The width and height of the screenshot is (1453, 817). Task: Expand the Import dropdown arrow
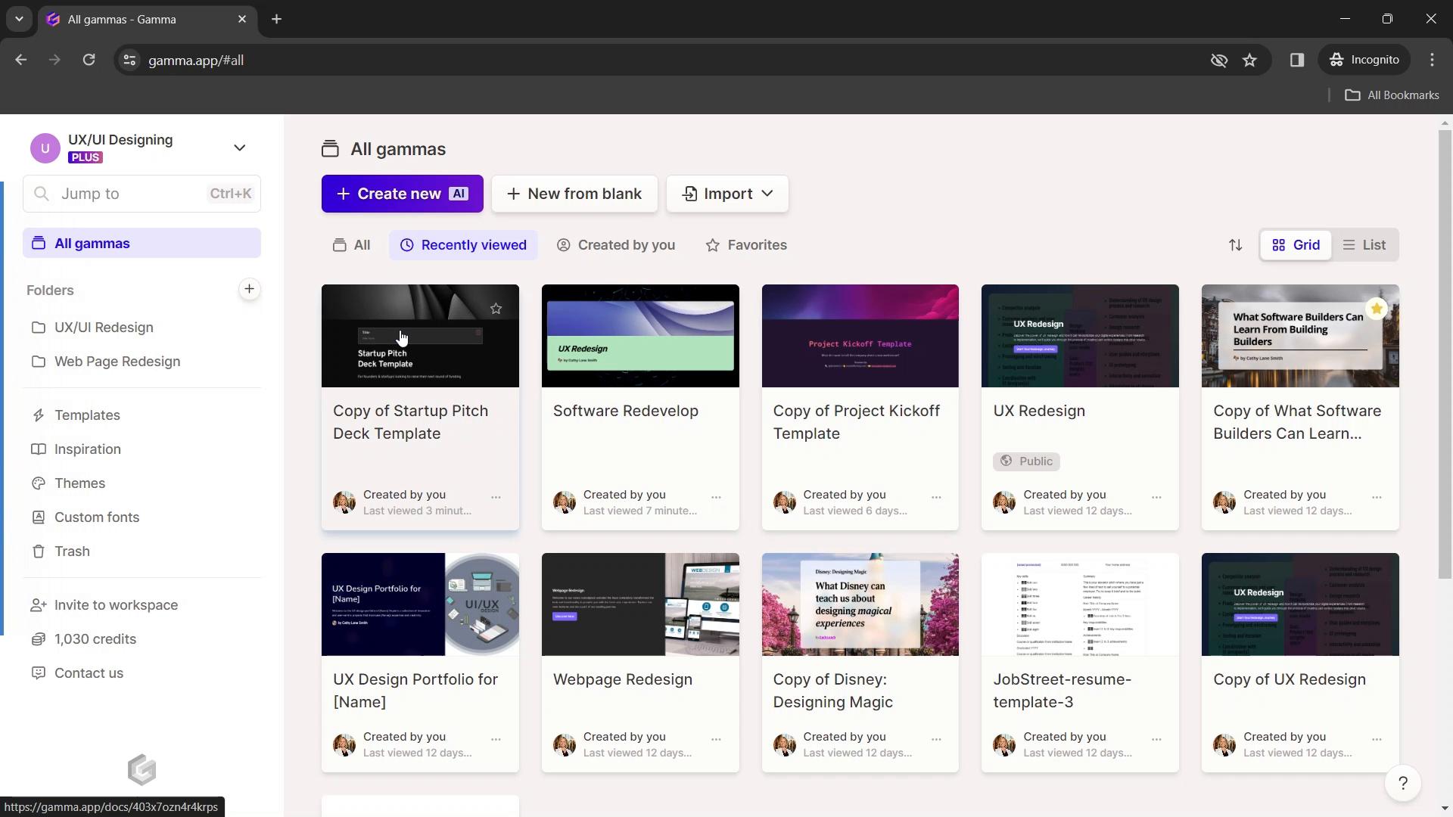coord(768,194)
